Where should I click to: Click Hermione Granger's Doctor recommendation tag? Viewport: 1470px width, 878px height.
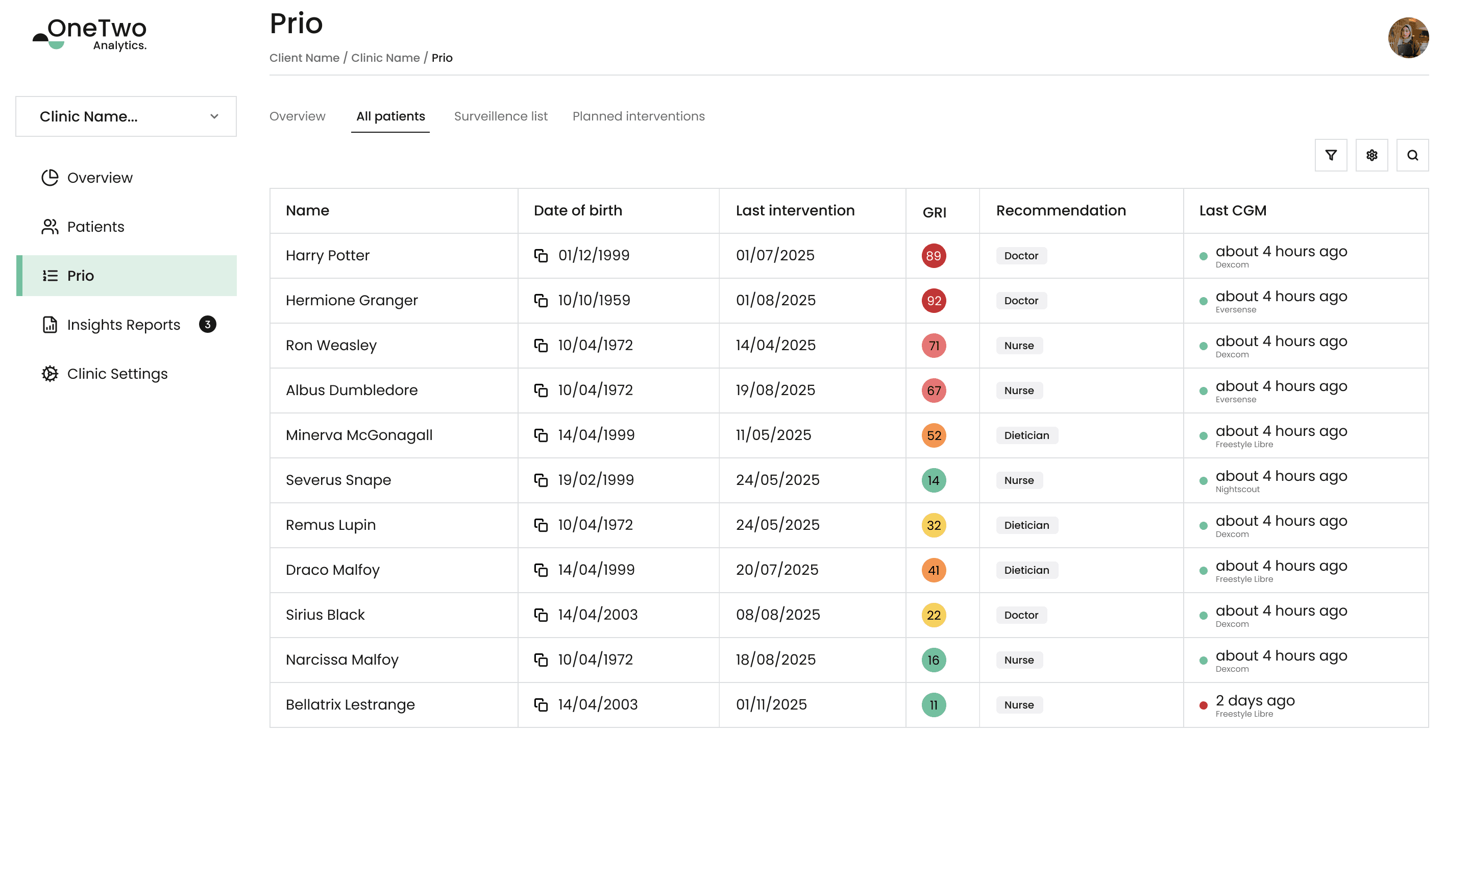1021,301
